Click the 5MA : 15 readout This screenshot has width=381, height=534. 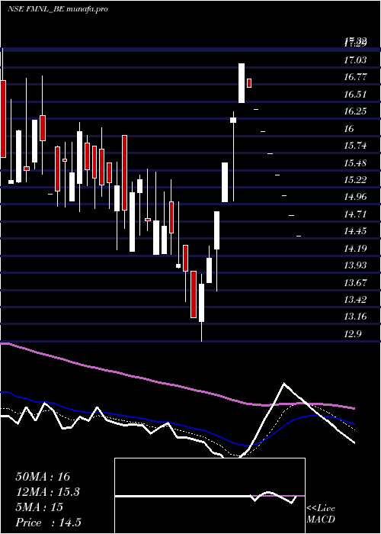click(x=40, y=507)
